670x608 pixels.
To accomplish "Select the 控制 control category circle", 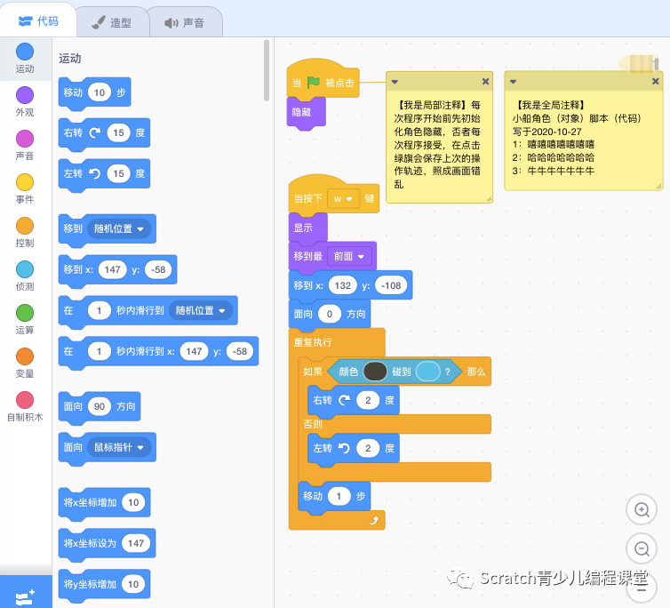I will pos(25,226).
